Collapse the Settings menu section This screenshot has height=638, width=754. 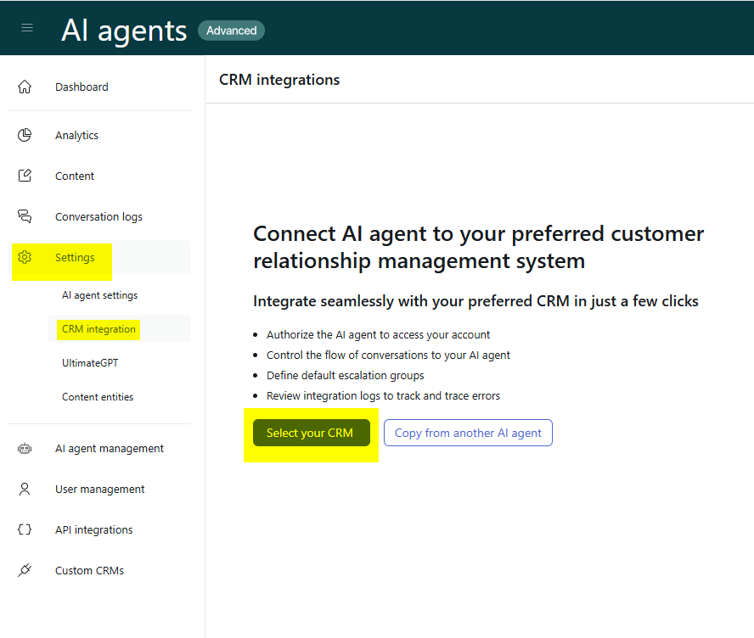point(99,258)
